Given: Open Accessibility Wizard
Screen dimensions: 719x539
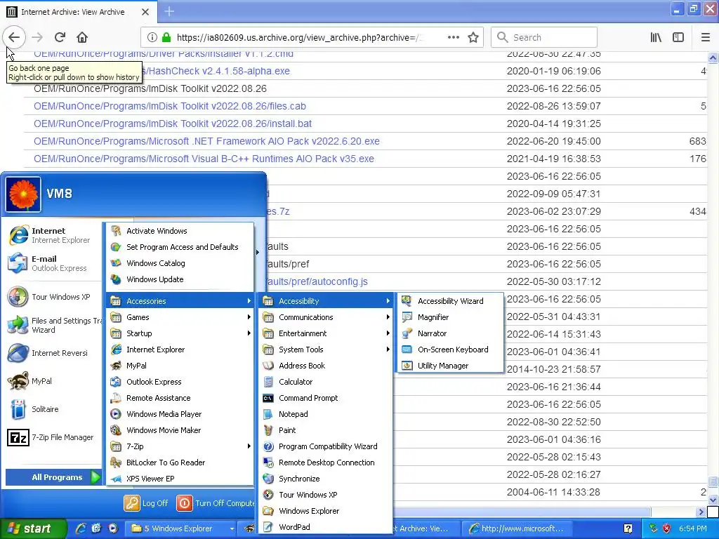Looking at the screenshot, I should point(451,301).
